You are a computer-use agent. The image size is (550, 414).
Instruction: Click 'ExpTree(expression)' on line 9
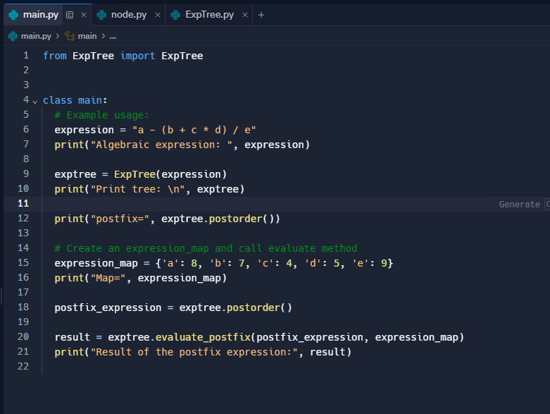click(x=170, y=174)
